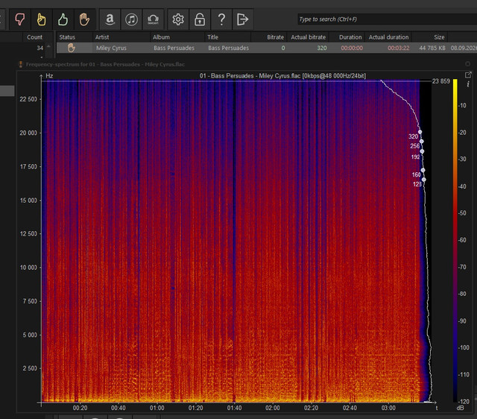Sort by the Size column header
This screenshot has width=477, height=419.
click(439, 37)
